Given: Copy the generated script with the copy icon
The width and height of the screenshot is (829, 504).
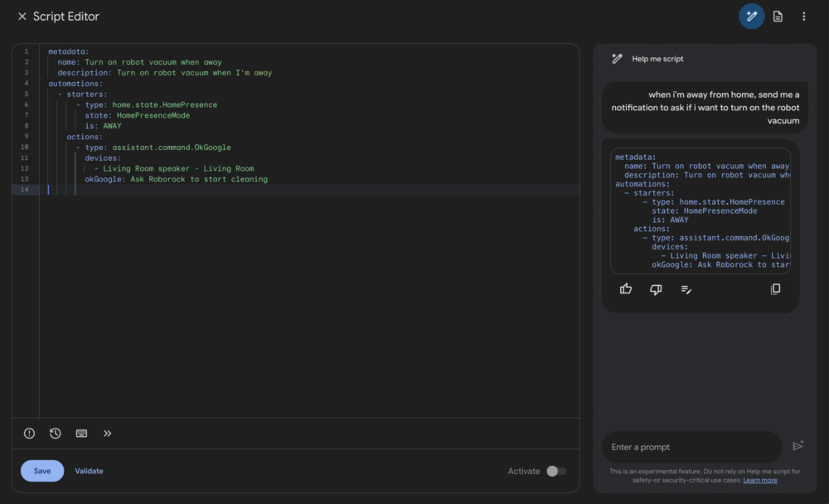Looking at the screenshot, I should pos(775,288).
